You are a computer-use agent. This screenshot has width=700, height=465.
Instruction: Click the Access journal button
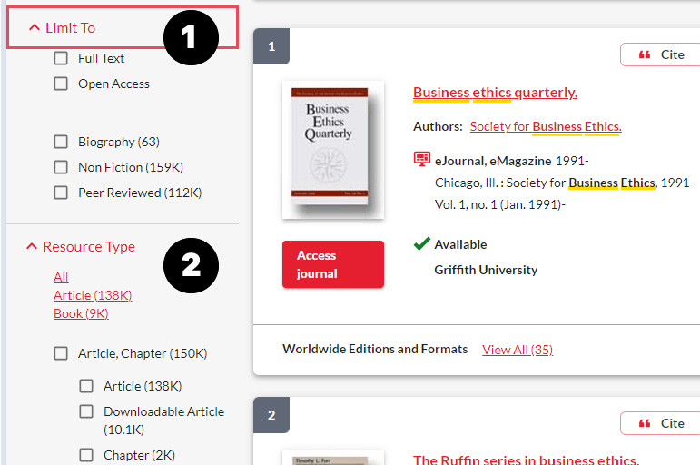[333, 264]
